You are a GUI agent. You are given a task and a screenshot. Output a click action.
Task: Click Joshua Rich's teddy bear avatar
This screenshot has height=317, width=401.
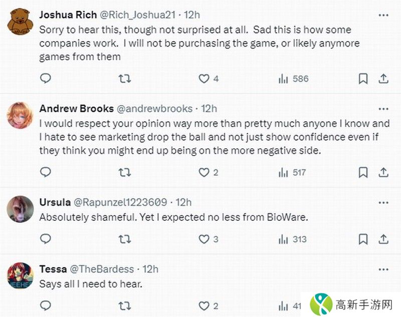pyautogui.click(x=20, y=20)
